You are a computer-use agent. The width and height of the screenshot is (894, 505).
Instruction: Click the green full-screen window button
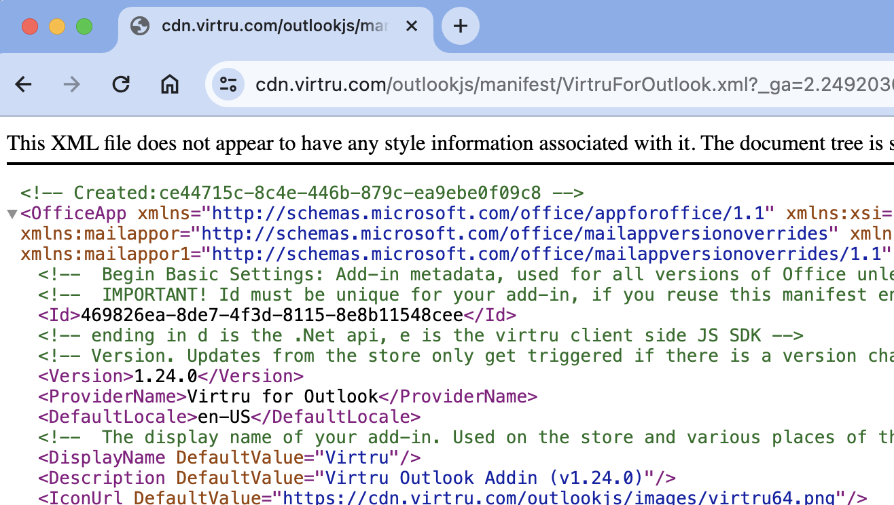pos(84,25)
